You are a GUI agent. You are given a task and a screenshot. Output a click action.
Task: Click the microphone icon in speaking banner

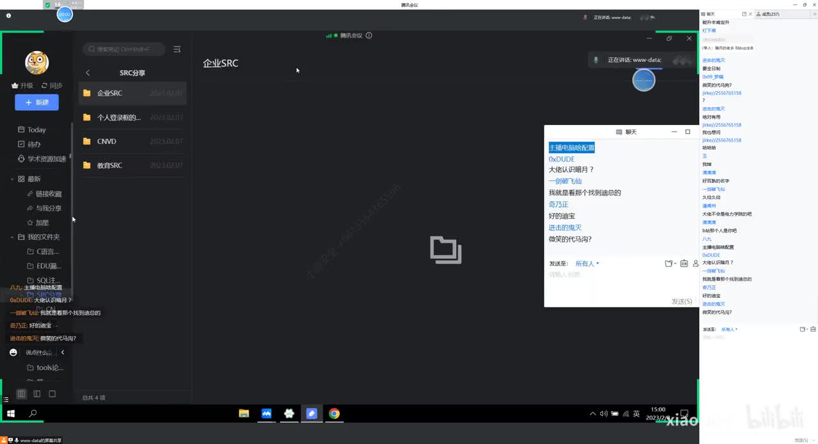(x=596, y=60)
